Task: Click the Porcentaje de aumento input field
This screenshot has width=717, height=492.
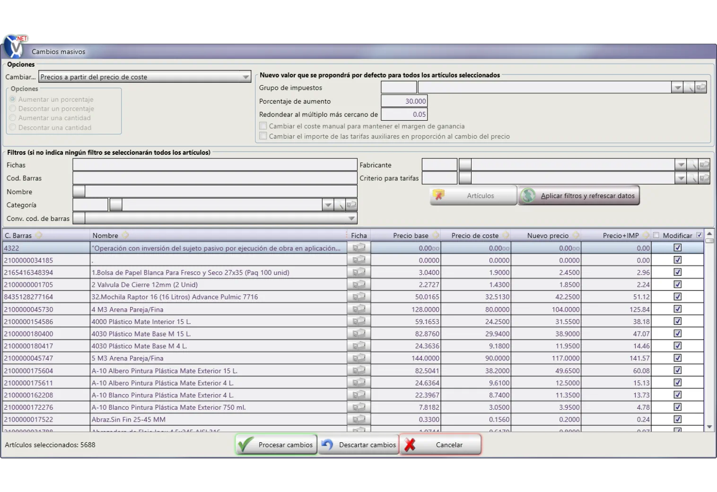Action: (x=404, y=101)
